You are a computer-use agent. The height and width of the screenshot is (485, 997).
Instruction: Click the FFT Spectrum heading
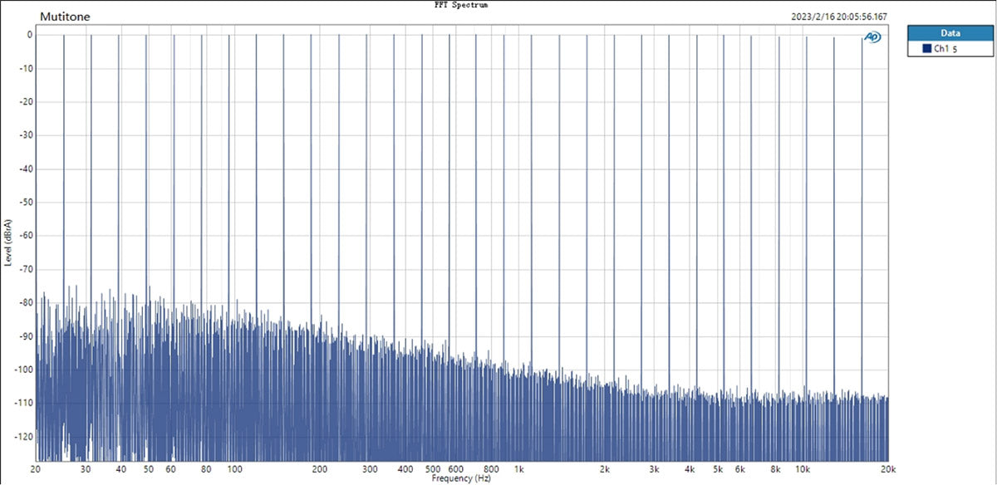point(462,5)
